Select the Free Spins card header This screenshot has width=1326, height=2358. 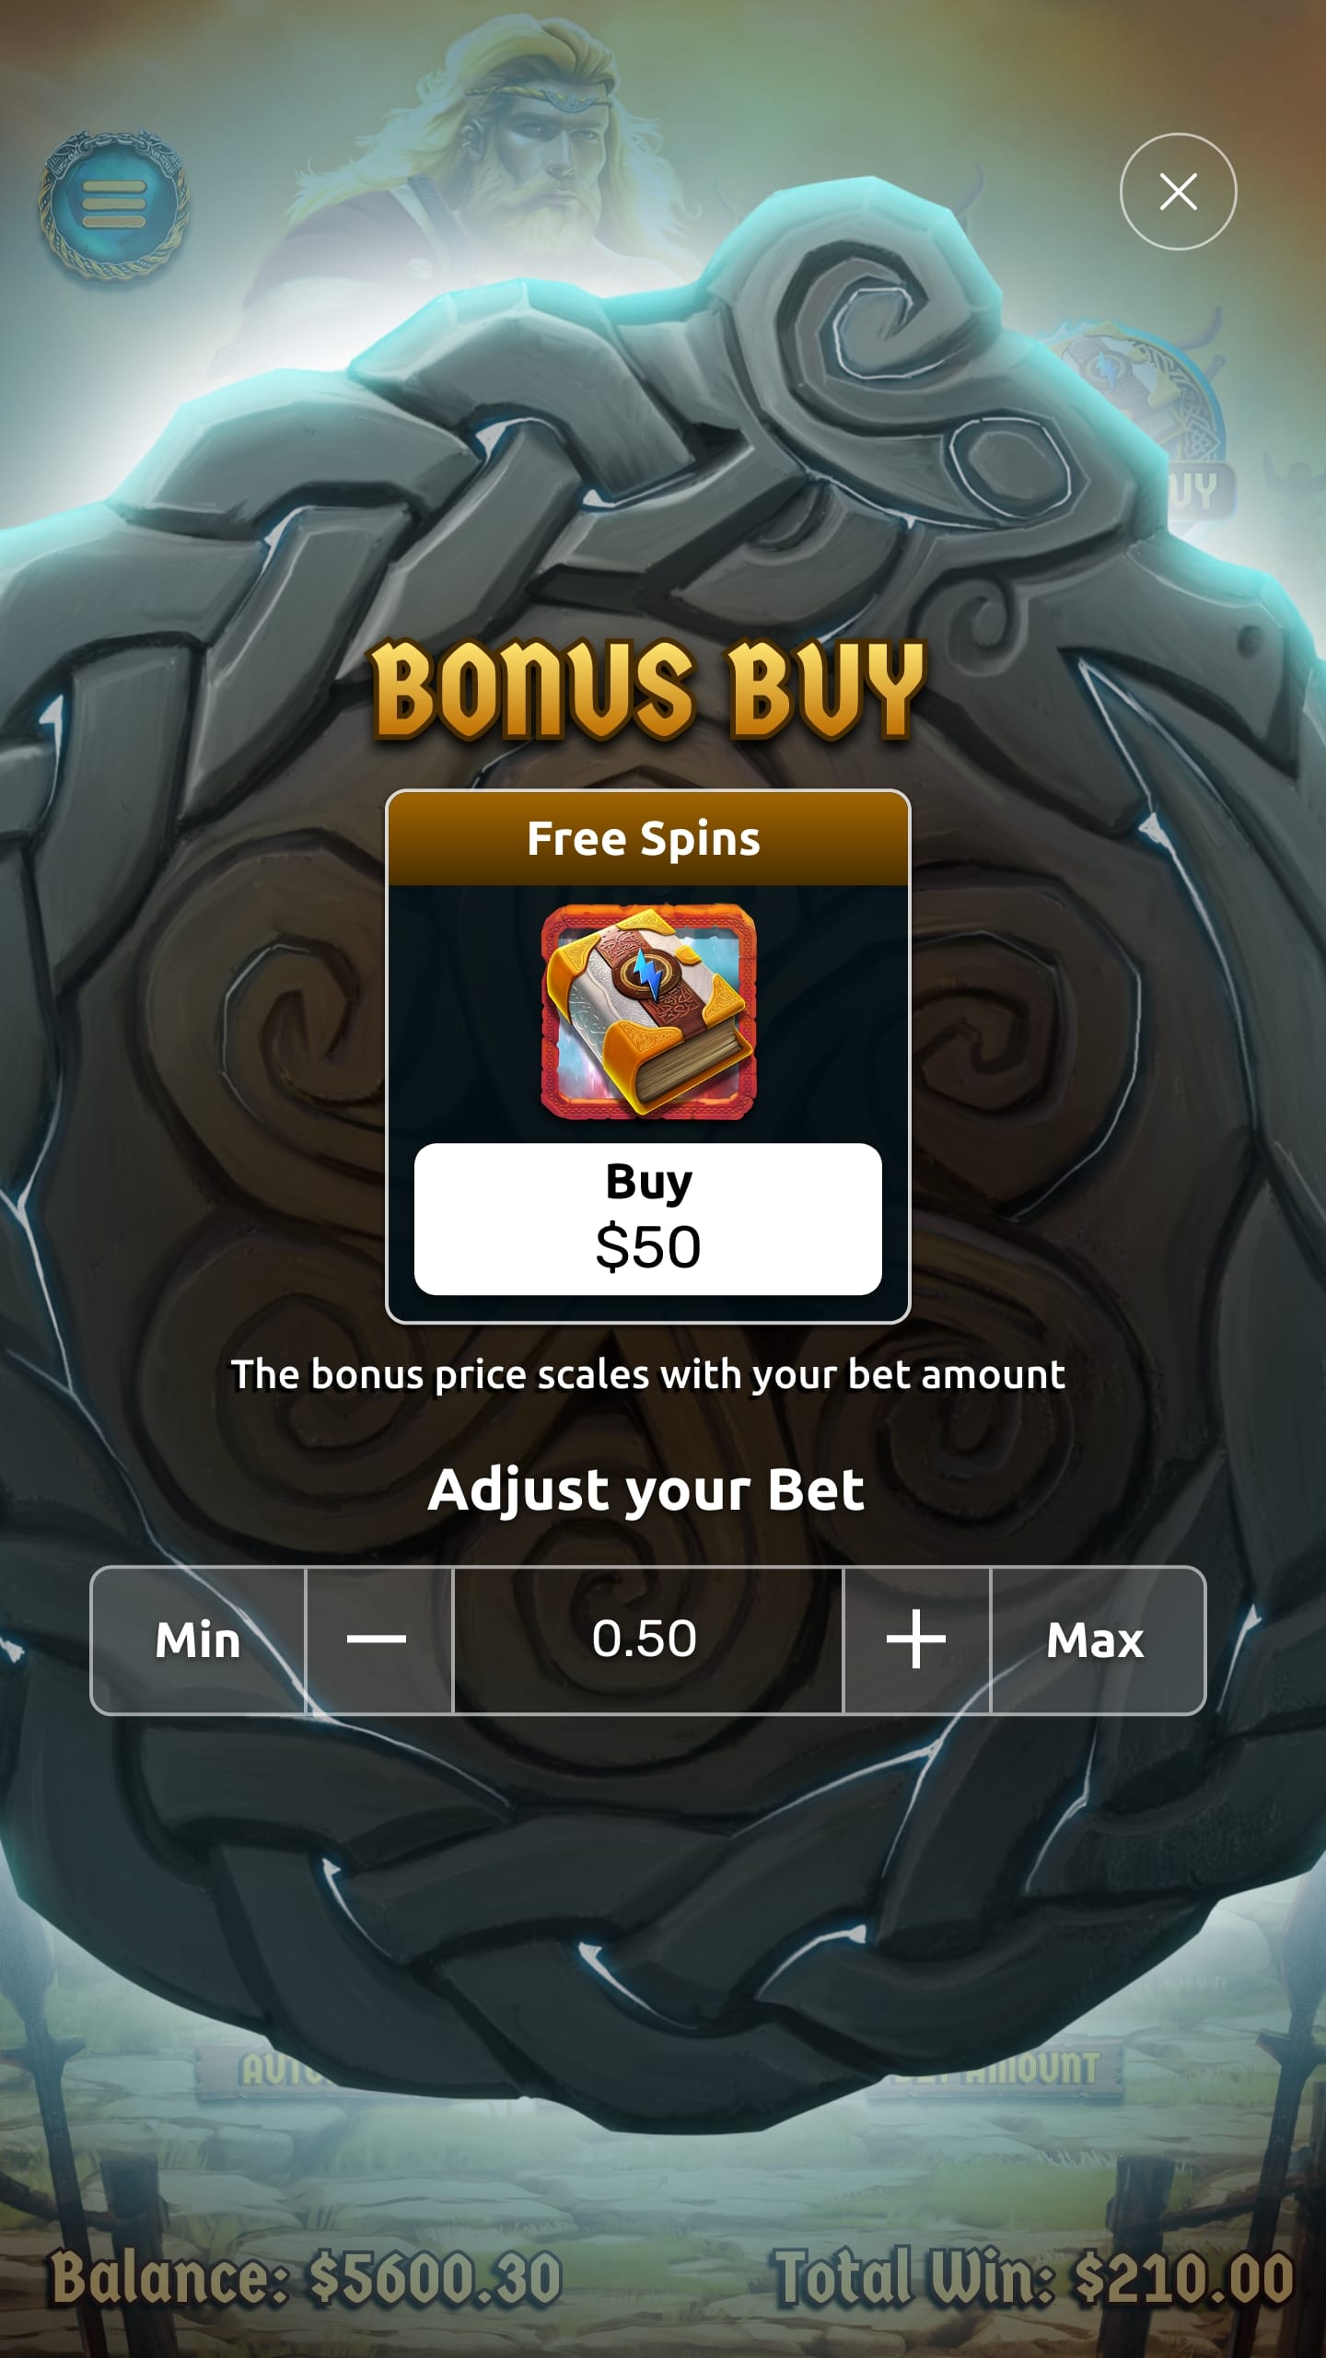(648, 838)
